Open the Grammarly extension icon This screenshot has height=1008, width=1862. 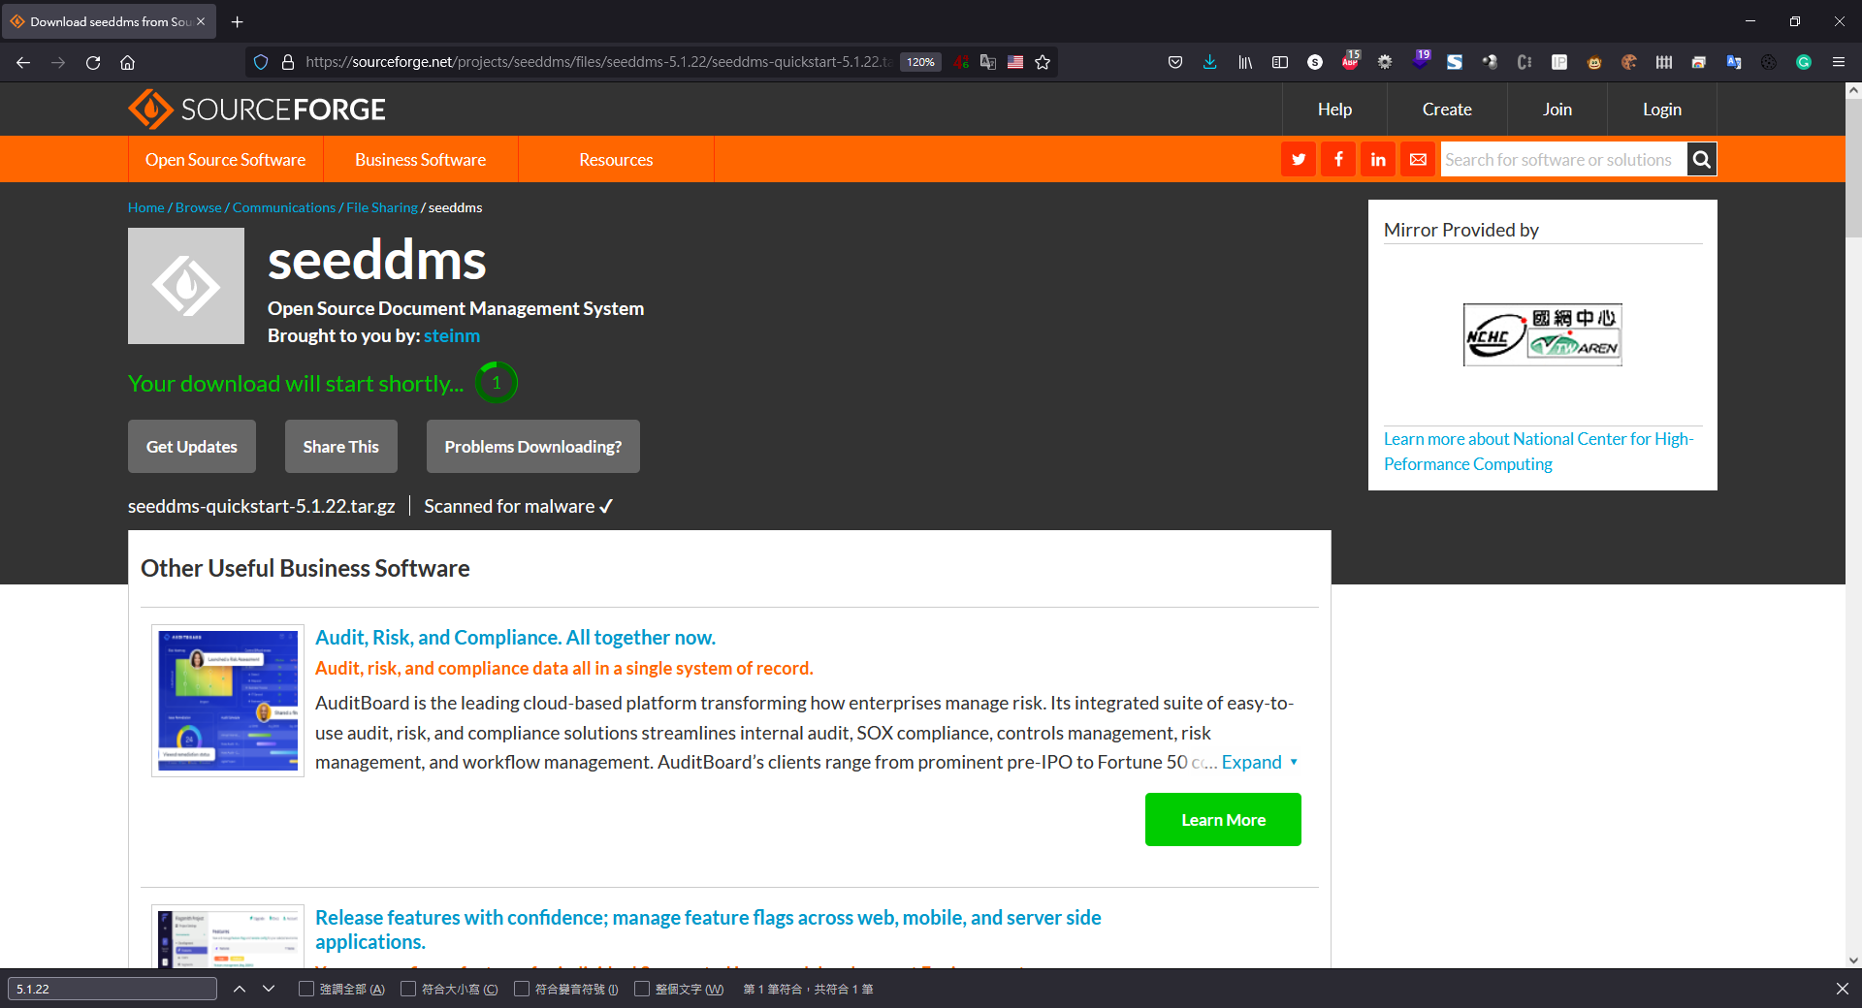pyautogui.click(x=1803, y=62)
